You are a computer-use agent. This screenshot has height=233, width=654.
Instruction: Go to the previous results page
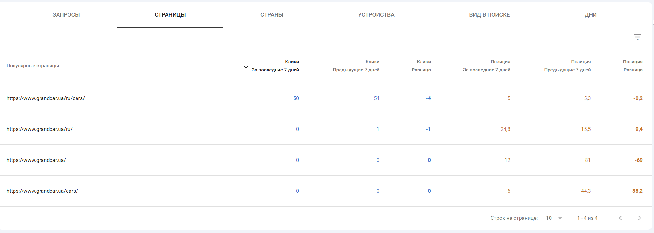point(620,218)
